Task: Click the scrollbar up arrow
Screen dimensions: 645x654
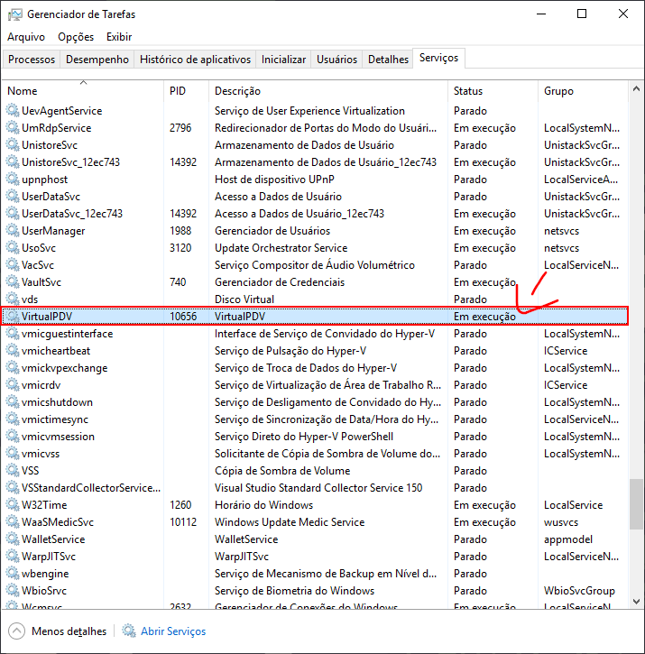Action: 636,88
